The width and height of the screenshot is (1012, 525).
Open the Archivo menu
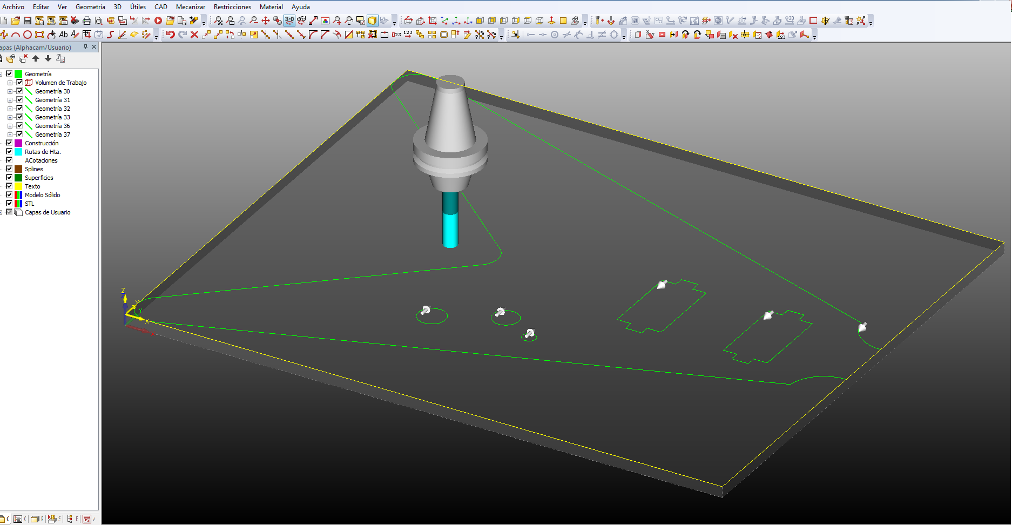pos(13,7)
